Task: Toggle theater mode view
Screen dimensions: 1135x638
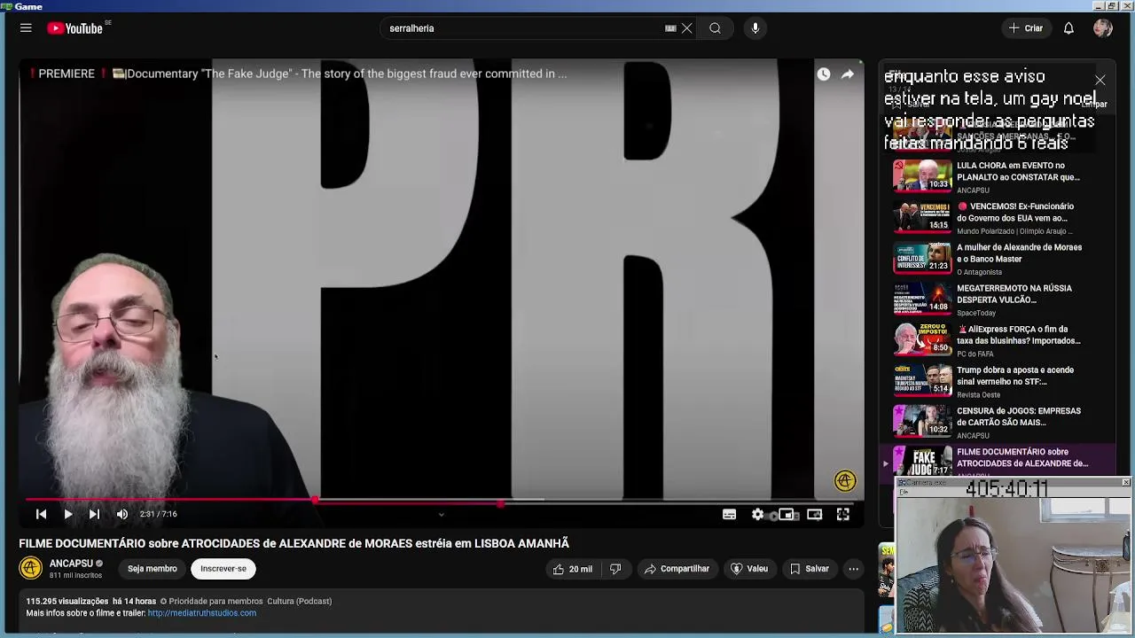Action: pos(814,514)
